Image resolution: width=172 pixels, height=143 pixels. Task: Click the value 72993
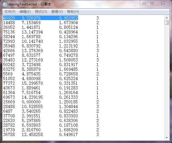(x=9, y=41)
